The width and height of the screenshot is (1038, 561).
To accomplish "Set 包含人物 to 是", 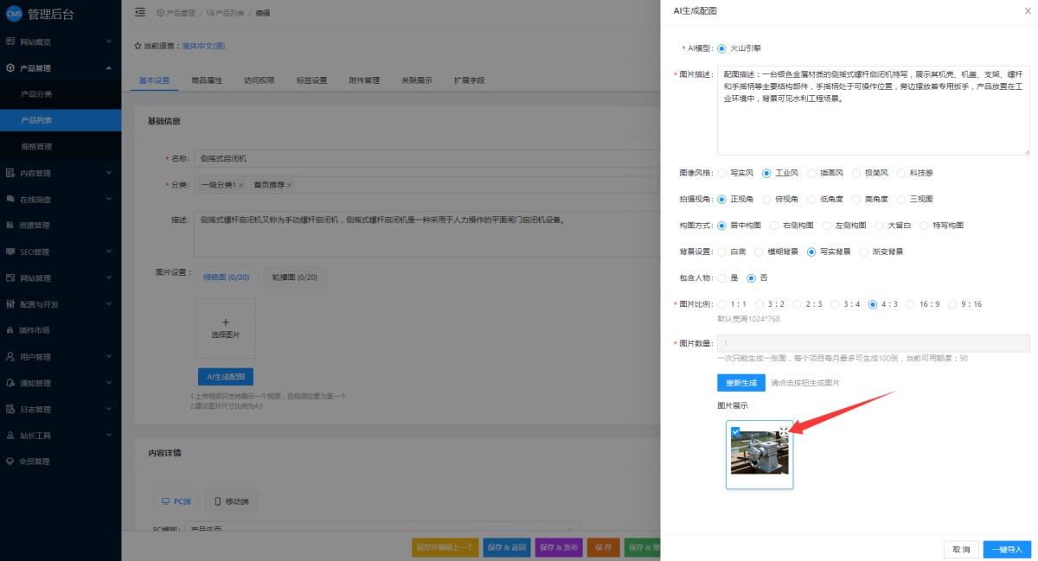I will pyautogui.click(x=722, y=278).
